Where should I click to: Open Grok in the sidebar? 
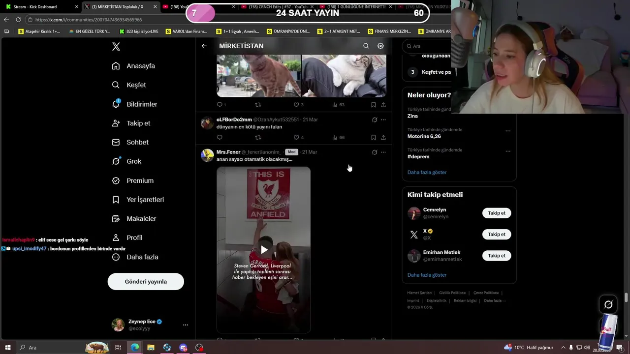[x=126, y=161]
